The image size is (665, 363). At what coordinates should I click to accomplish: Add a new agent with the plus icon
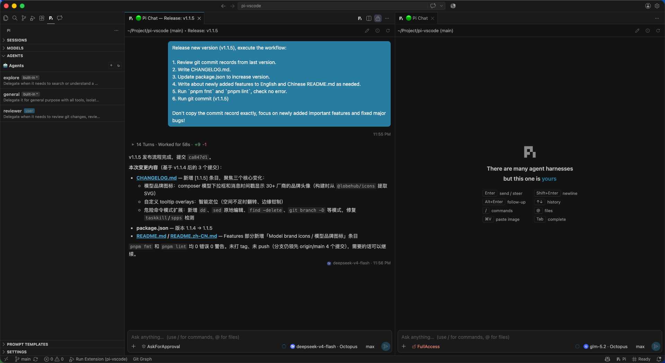pos(111,65)
